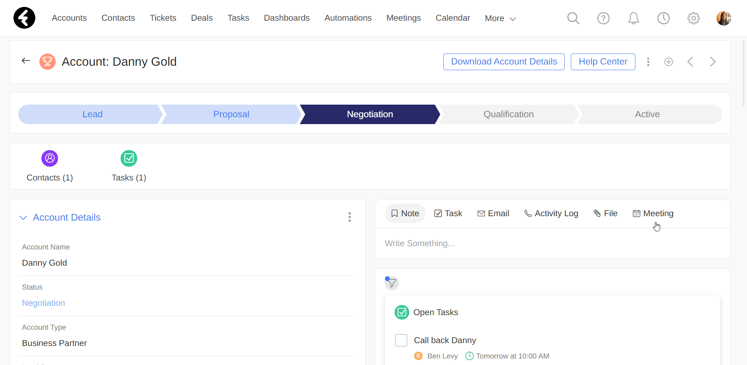Open the Meetings menu
This screenshot has height=365, width=747.
coord(404,18)
